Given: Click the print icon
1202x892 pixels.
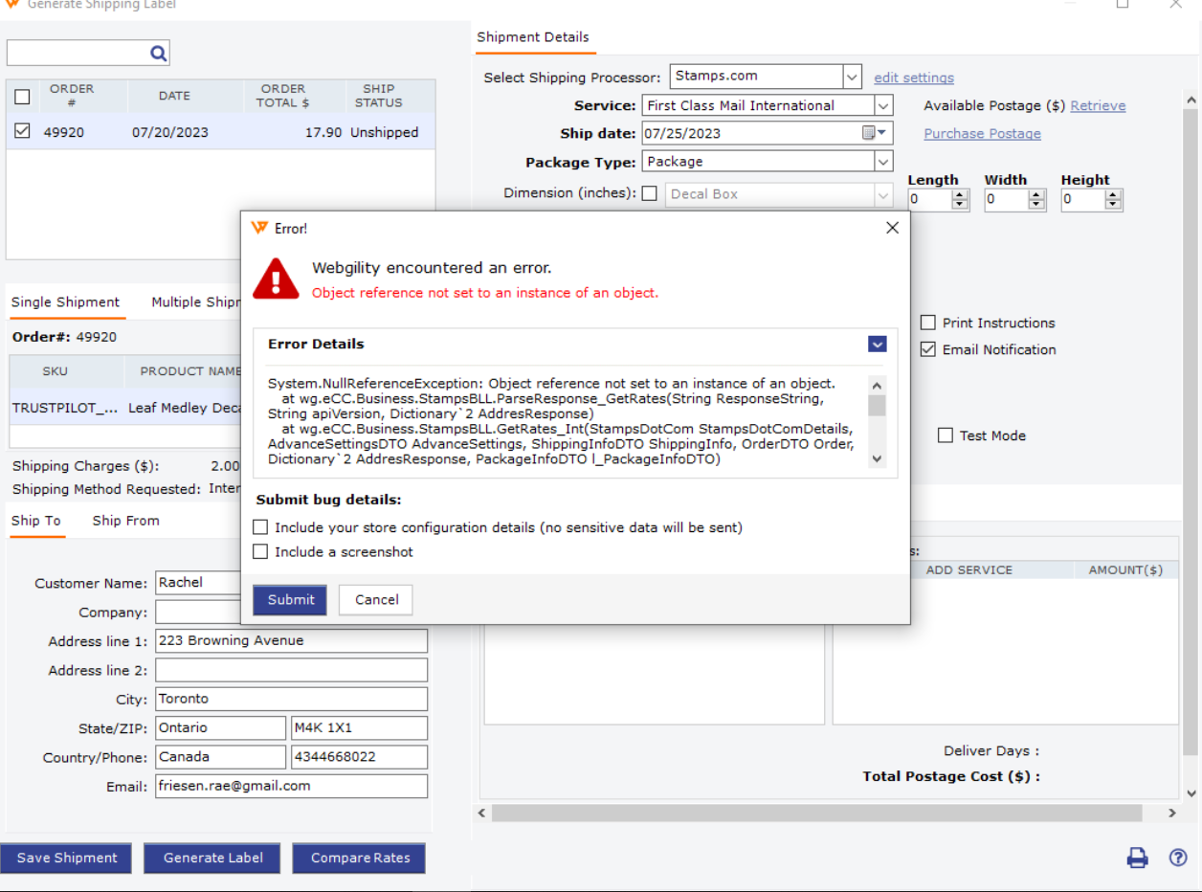Looking at the screenshot, I should click(x=1137, y=858).
